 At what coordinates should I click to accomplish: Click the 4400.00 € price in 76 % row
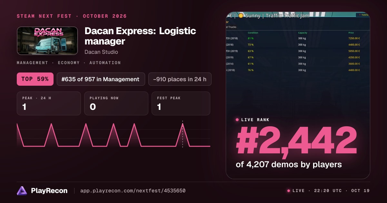pyautogui.click(x=354, y=70)
